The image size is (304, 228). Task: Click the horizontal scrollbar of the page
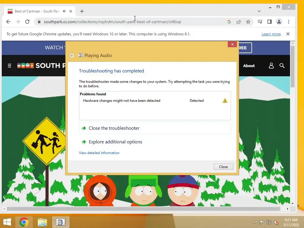point(143,209)
